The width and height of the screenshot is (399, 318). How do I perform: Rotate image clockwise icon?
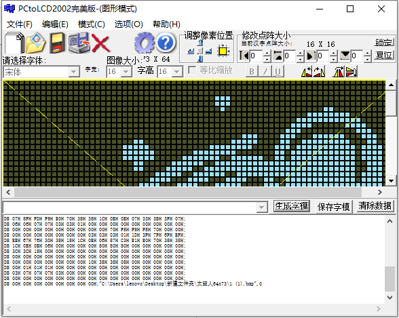[x=319, y=71]
